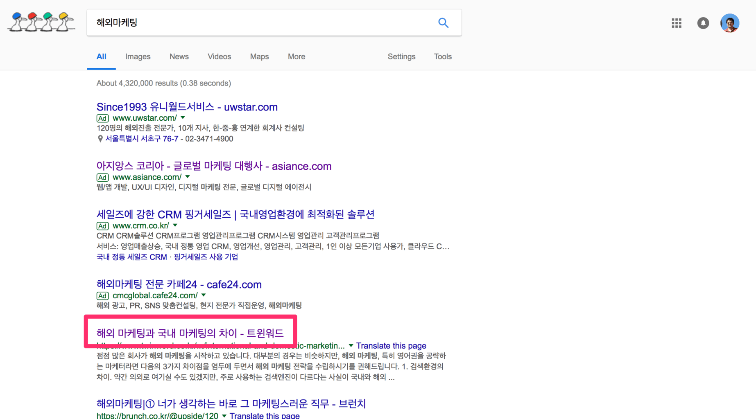This screenshot has width=756, height=419.
Task: Click the Ad badge for uwstar.com
Action: click(x=102, y=118)
